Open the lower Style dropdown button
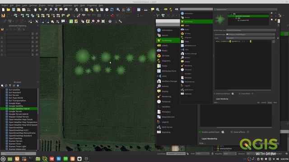The height and width of the screenshot is (162, 289). tap(202, 144)
